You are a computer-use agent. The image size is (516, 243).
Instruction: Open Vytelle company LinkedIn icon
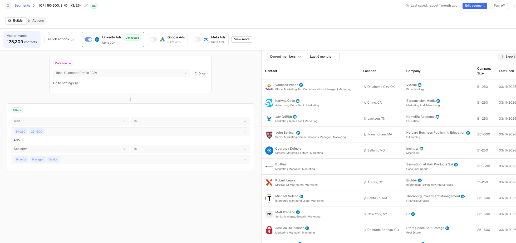[x=420, y=85]
